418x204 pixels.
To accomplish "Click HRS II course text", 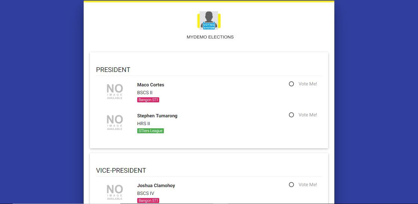I will point(144,124).
